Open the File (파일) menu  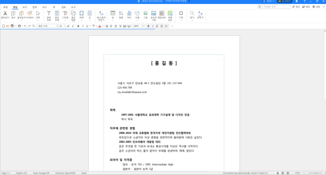click(5, 7)
